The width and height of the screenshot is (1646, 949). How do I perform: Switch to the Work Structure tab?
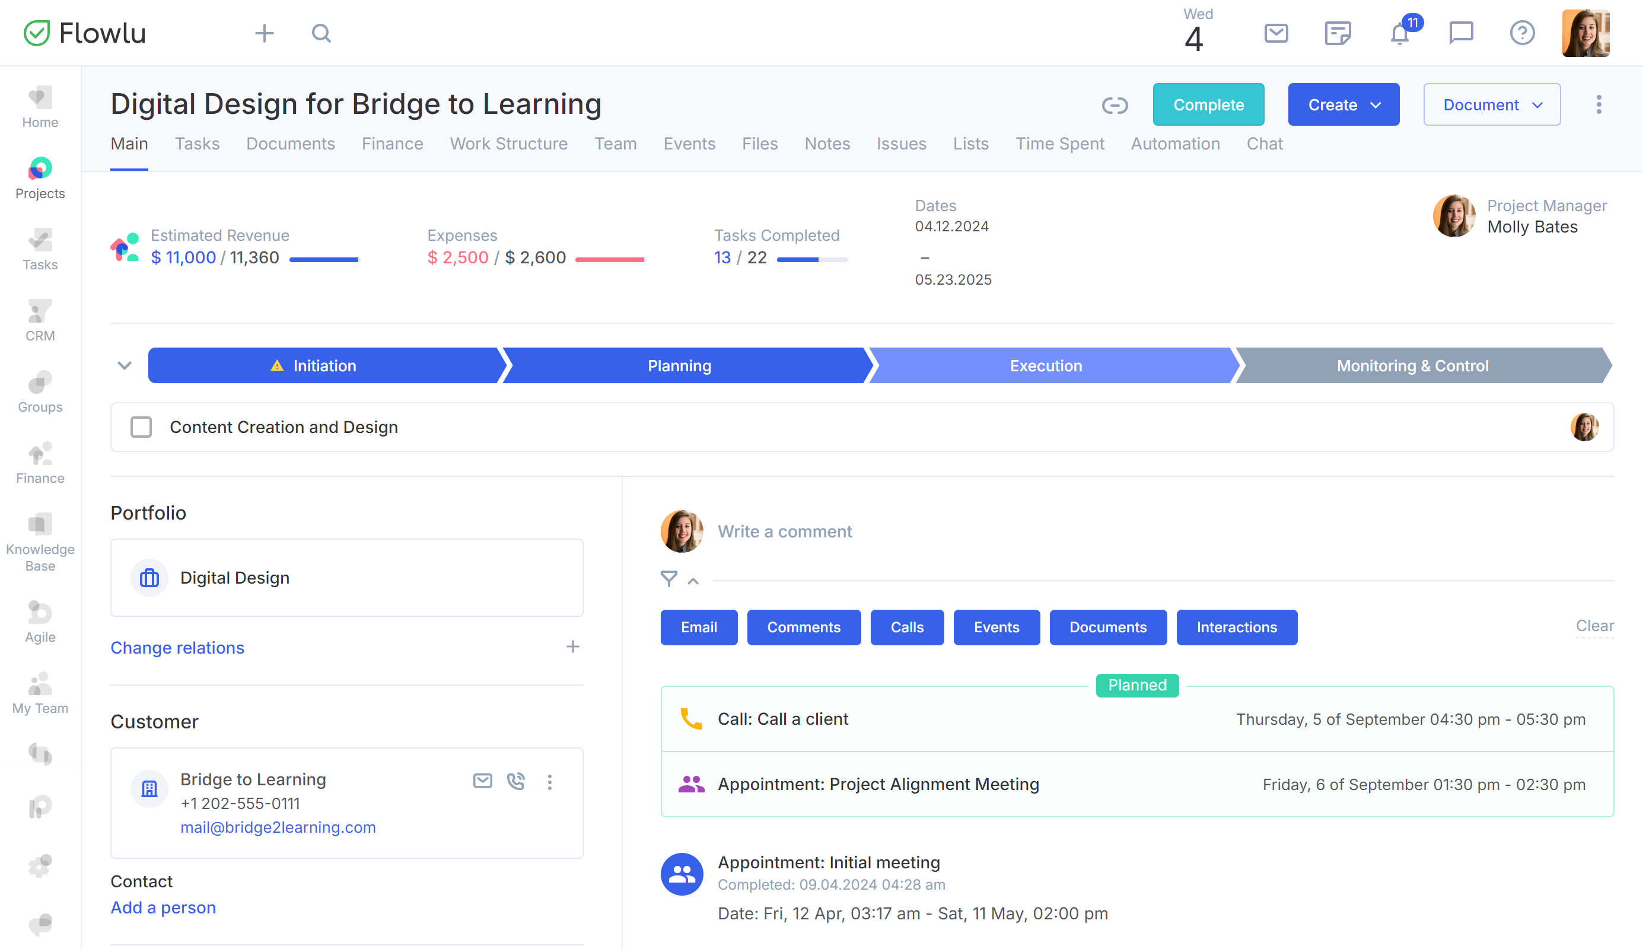pyautogui.click(x=510, y=144)
